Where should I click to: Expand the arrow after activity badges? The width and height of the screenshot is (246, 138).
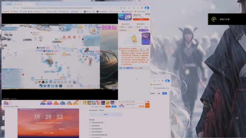coord(80,103)
